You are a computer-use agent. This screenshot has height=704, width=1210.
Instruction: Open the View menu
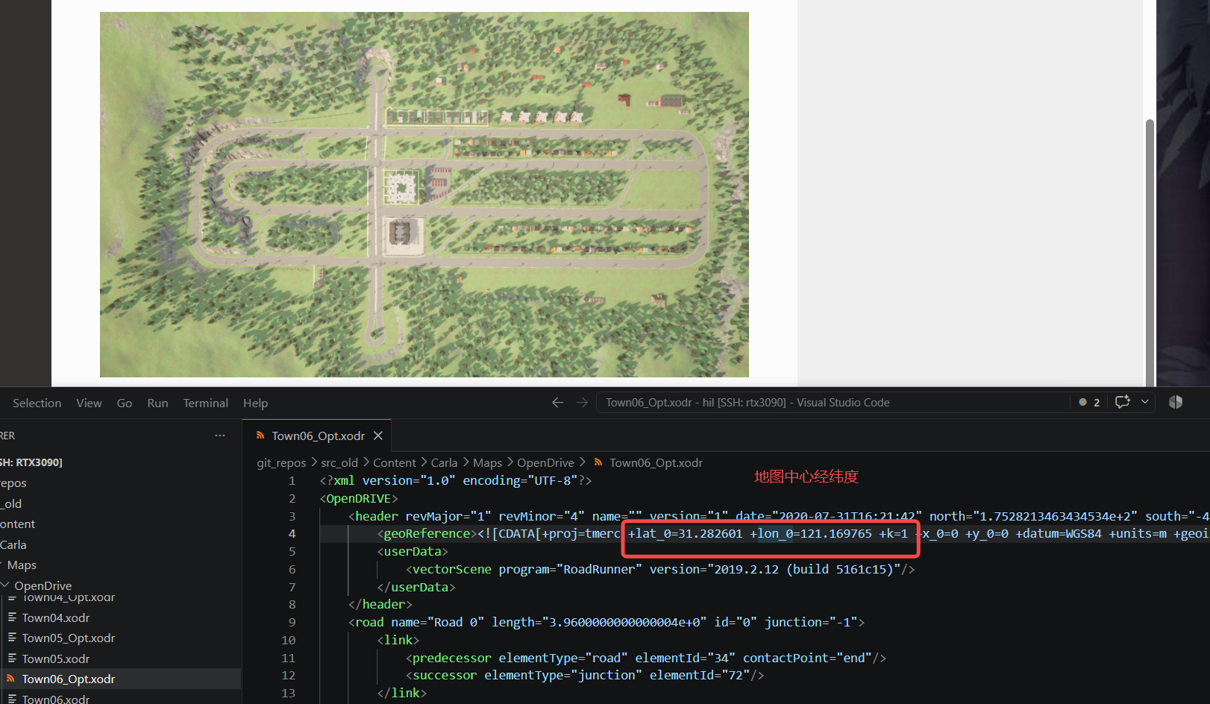[89, 403]
